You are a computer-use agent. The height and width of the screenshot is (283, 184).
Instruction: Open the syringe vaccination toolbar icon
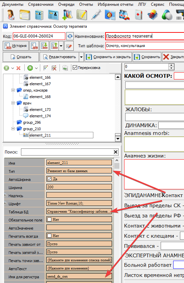[96, 15]
